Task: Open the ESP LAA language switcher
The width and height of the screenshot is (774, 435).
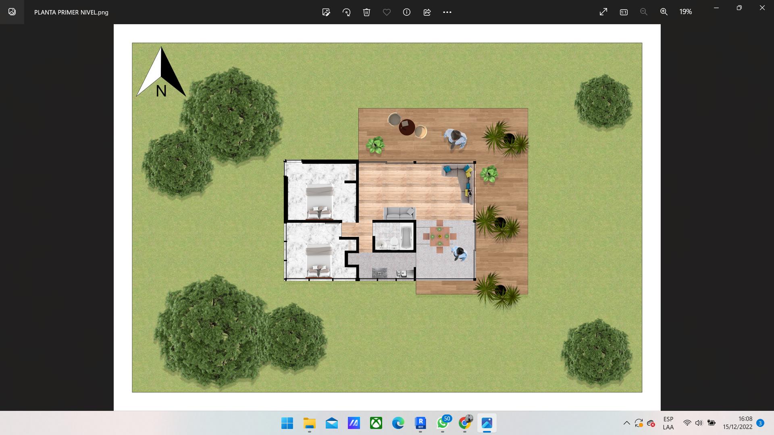Action: pos(668,423)
